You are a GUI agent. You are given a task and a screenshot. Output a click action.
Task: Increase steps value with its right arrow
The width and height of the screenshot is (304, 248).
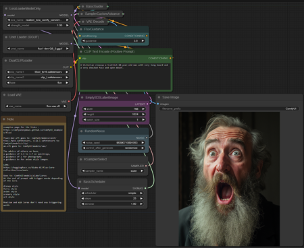pyautogui.click(x=141, y=199)
